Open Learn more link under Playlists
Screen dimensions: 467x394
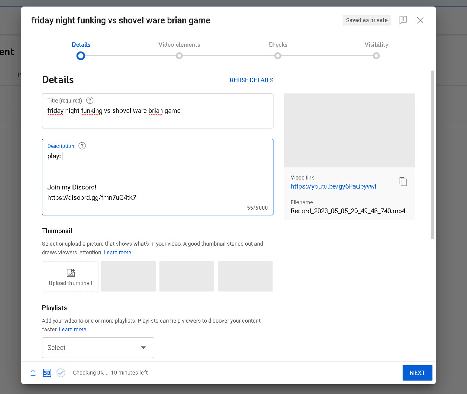[73, 329]
